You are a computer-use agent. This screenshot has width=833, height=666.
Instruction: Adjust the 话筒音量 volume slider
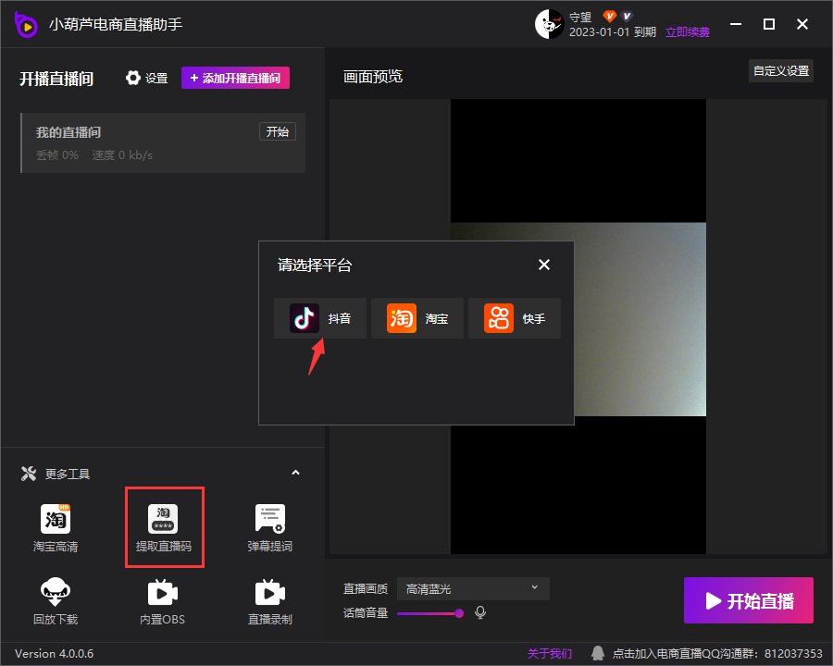pos(459,613)
